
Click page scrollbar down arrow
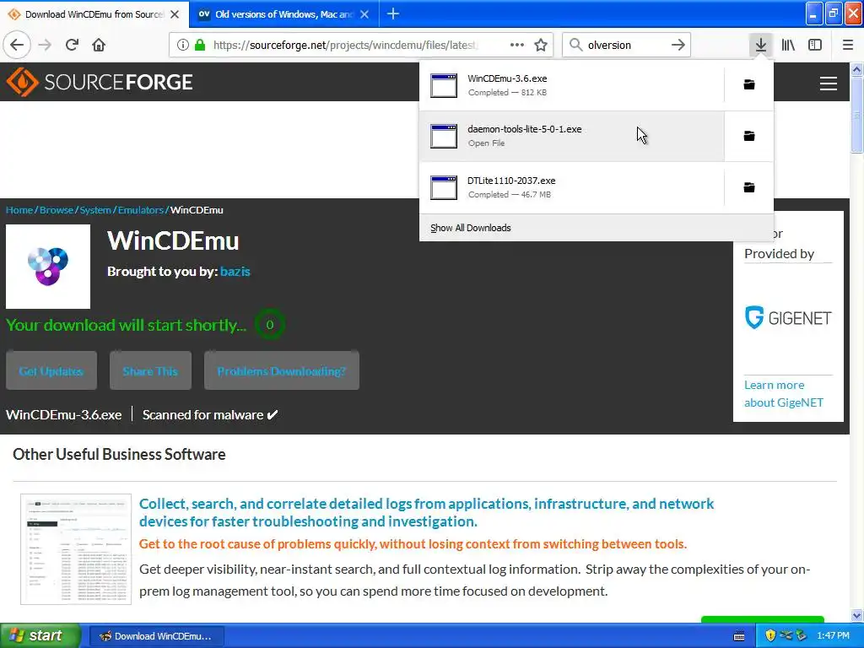click(x=856, y=615)
